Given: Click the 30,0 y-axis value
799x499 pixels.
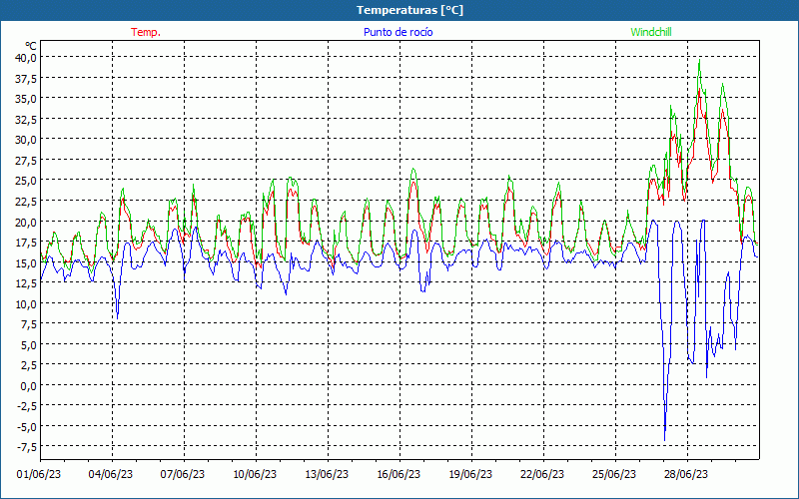Looking at the screenshot, I should (26, 140).
